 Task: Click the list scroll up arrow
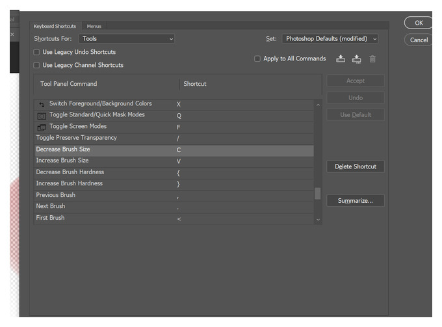click(x=318, y=105)
